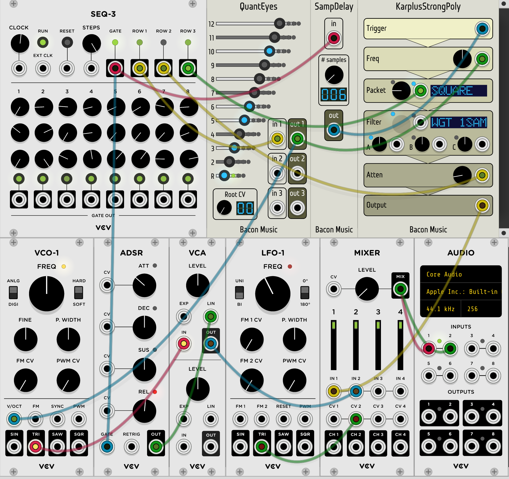Screen dimensions: 509x479
Task: Click the SEQ-3 row 1 step 5 knob
Action: tap(116, 107)
